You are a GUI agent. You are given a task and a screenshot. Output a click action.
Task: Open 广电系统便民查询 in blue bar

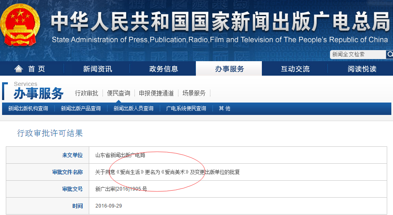[186, 108]
